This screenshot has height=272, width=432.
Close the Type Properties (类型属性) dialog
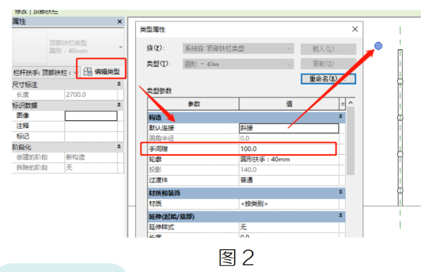click(x=355, y=29)
